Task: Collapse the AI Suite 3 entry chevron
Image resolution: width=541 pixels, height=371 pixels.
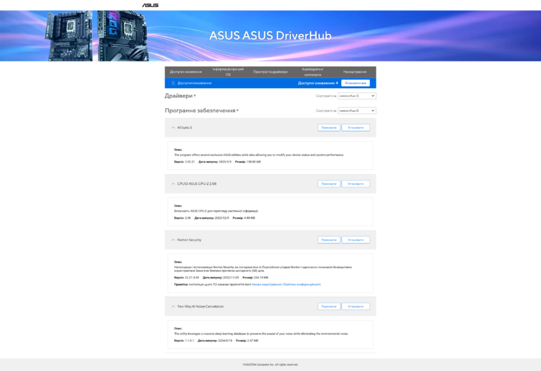Action: [x=173, y=128]
